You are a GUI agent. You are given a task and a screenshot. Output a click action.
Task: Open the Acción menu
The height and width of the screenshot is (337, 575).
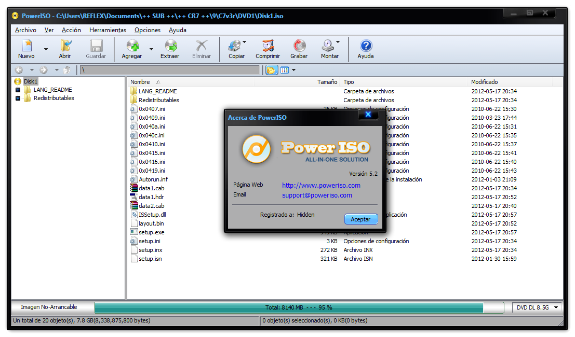pyautogui.click(x=71, y=30)
